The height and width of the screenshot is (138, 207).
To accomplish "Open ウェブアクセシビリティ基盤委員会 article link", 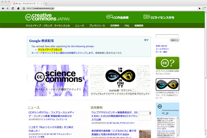I will tap(114, 116).
